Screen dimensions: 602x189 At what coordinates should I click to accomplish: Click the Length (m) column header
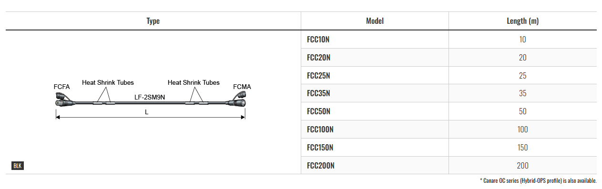[x=522, y=21]
